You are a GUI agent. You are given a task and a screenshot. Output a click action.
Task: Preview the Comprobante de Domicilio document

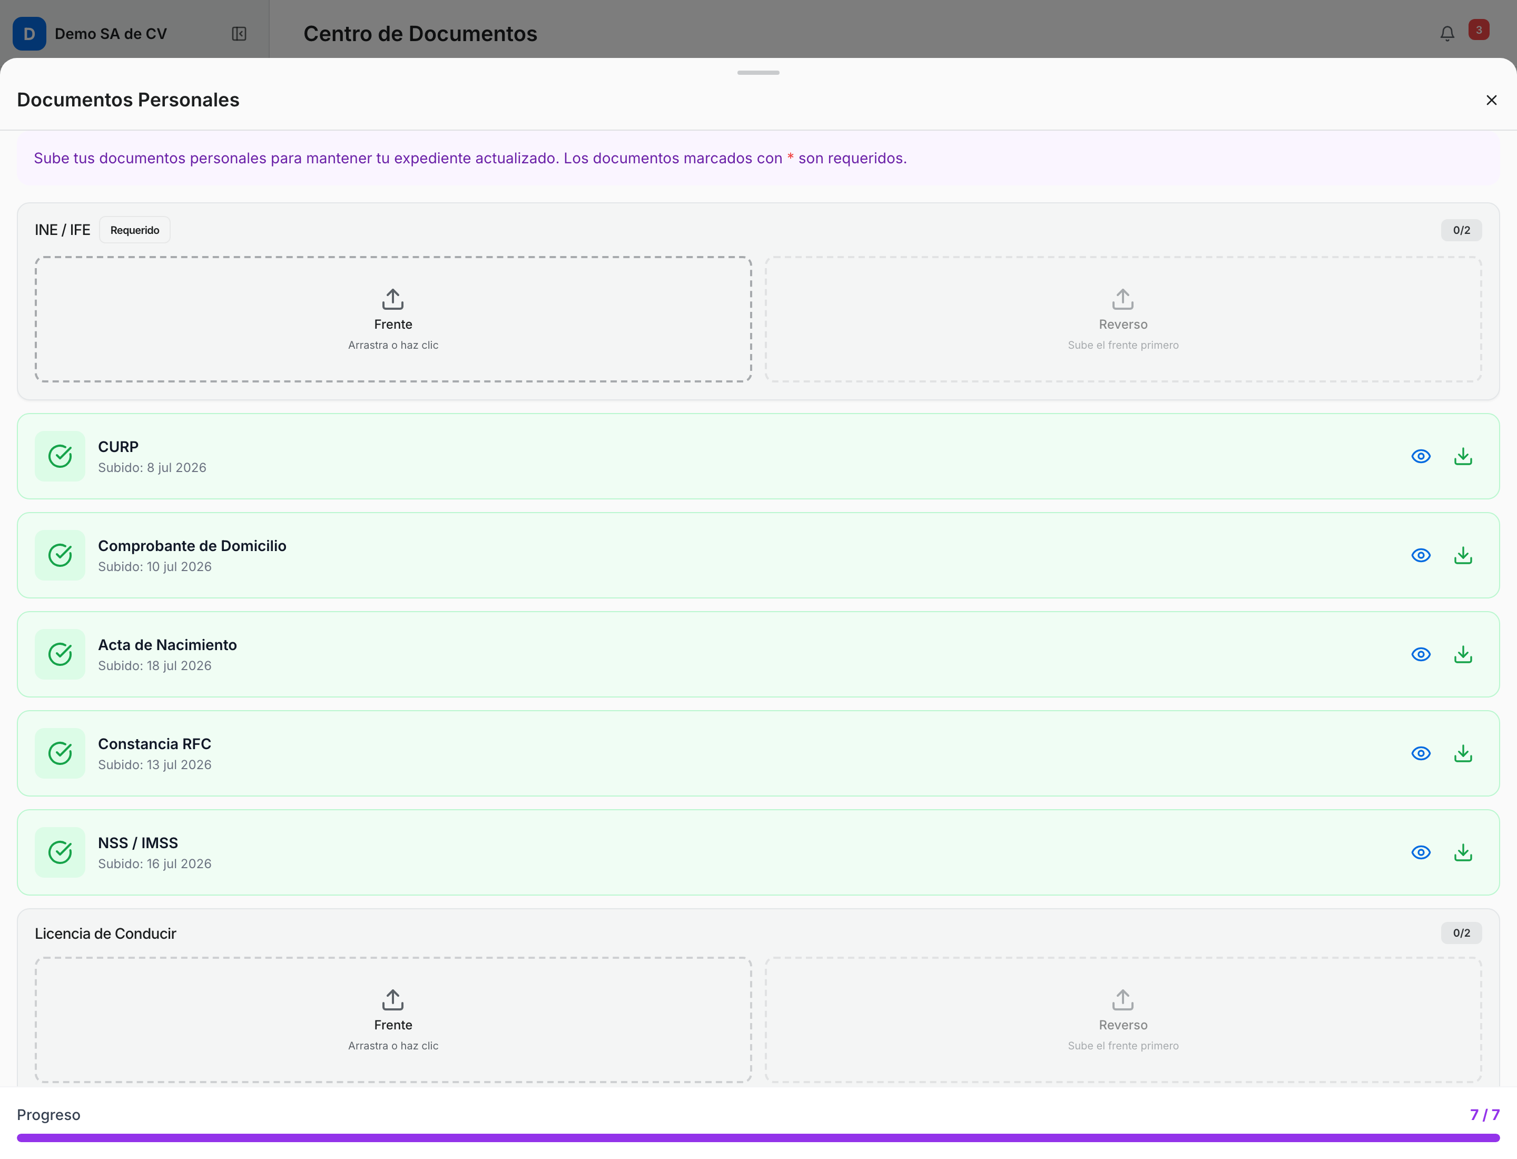point(1421,555)
